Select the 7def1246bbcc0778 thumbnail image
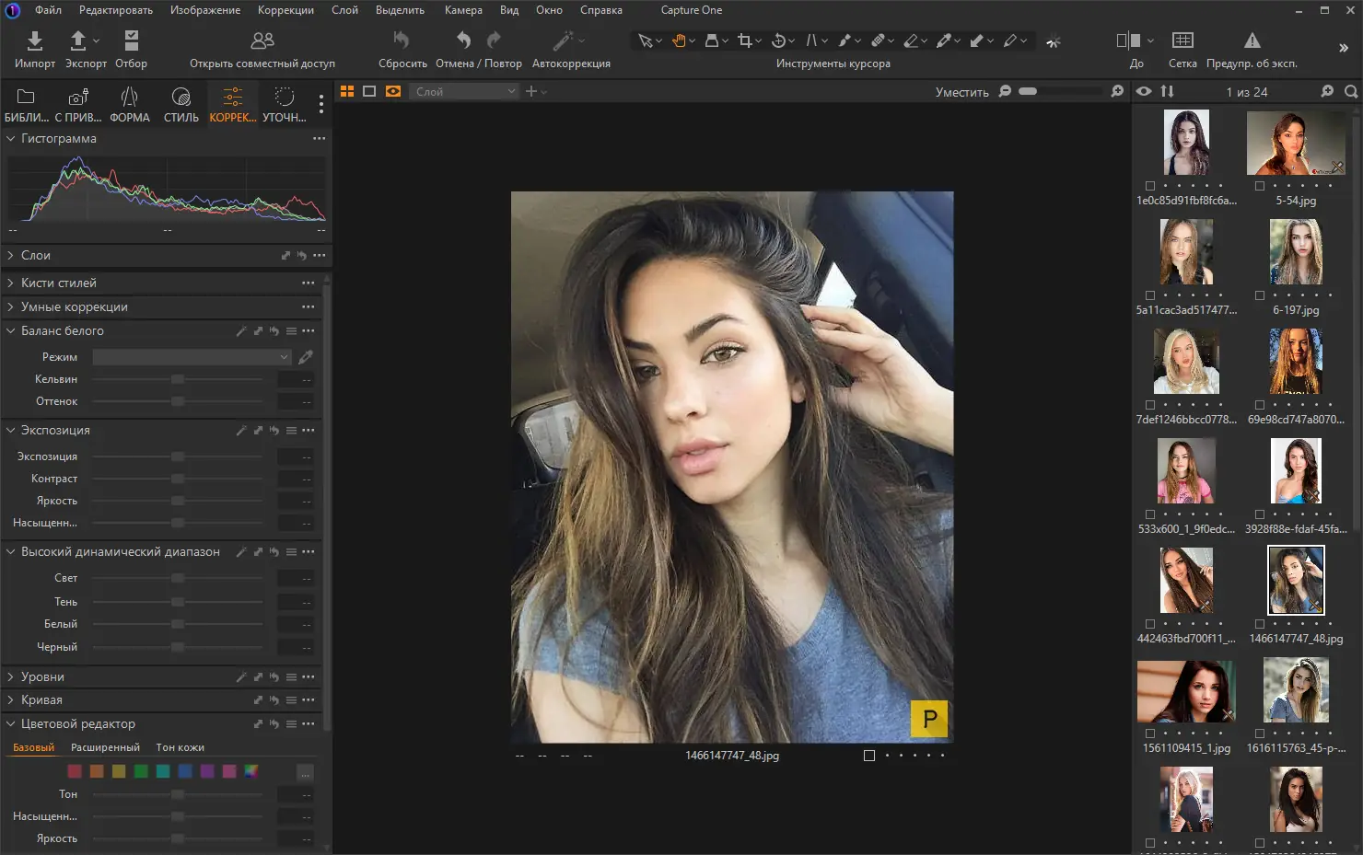The height and width of the screenshot is (855, 1363). (x=1186, y=362)
